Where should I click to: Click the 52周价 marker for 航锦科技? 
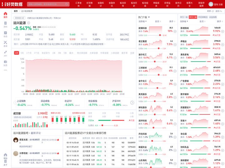[x=160, y=35]
